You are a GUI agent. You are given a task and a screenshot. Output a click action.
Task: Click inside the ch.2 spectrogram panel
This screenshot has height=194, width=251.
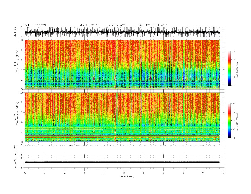pos(122,117)
